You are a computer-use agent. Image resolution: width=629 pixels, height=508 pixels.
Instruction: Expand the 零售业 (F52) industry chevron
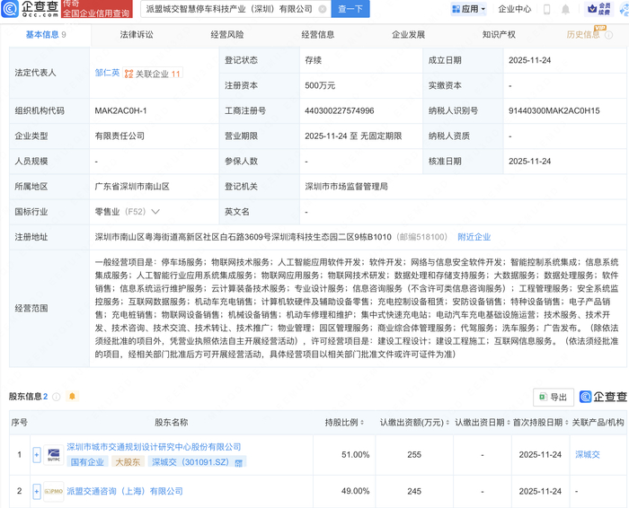coord(155,212)
